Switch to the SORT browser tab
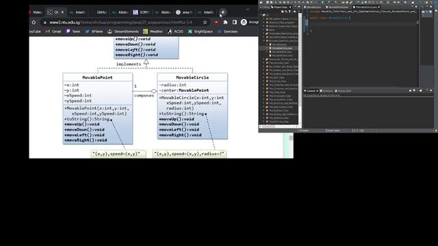This screenshot has height=246, width=438. [142, 12]
